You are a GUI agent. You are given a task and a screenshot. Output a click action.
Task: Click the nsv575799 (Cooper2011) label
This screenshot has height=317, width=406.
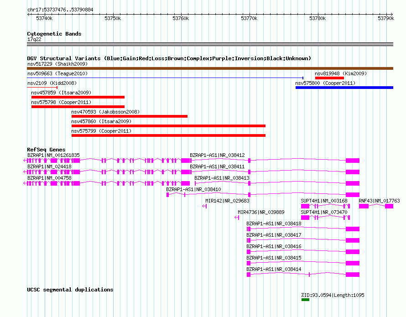[x=101, y=131]
